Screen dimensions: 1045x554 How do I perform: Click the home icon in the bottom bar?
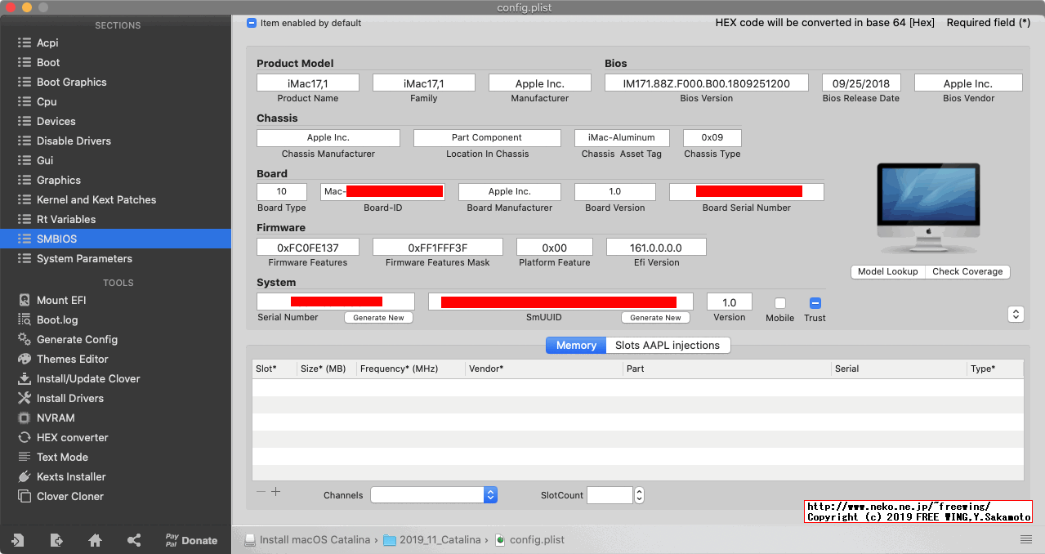[x=95, y=539]
